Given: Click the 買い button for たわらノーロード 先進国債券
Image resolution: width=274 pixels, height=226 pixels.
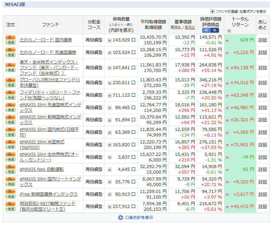Looking at the screenshot, I should [11, 50].
